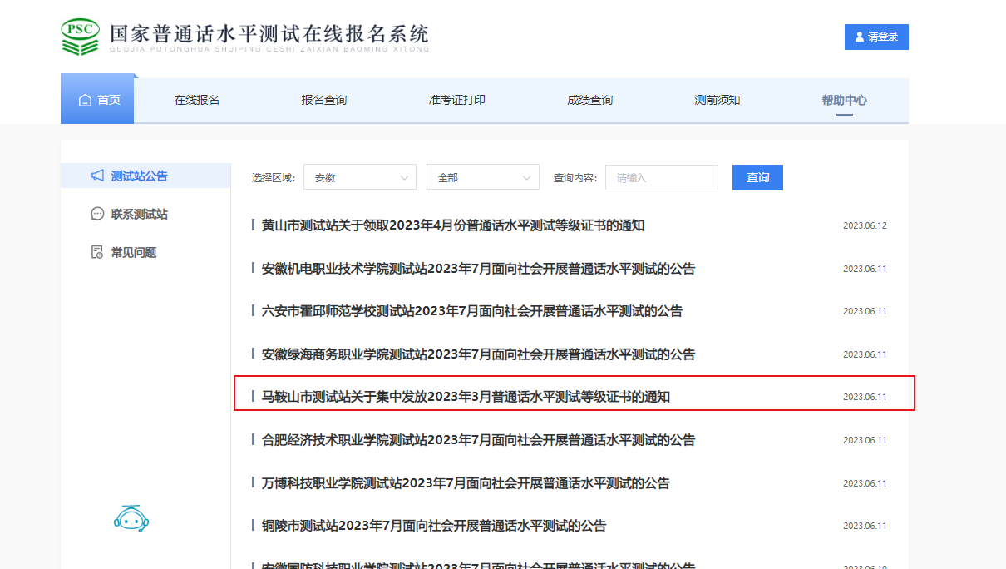
Task: Click the megaphone icon beside 测试站公告
Action: tap(97, 176)
